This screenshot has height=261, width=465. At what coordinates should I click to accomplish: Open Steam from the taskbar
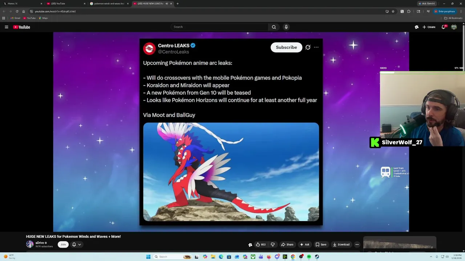(317, 257)
